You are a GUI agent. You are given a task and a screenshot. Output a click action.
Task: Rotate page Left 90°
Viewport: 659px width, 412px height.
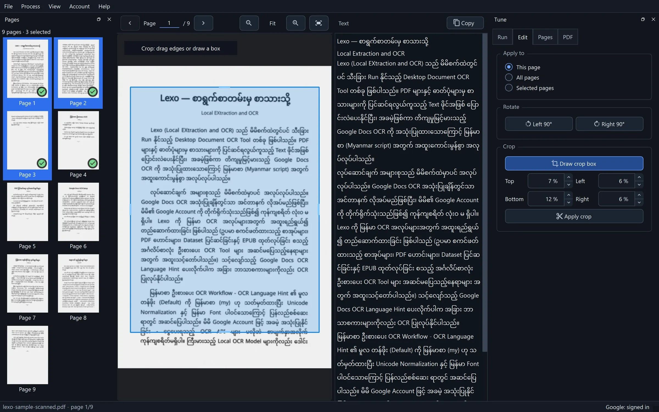click(539, 124)
